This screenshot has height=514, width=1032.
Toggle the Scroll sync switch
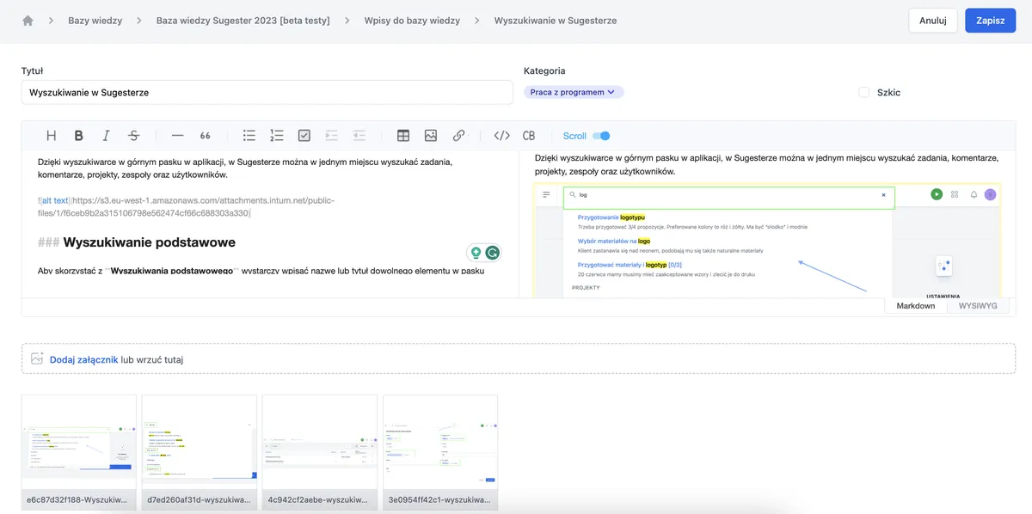(x=601, y=136)
